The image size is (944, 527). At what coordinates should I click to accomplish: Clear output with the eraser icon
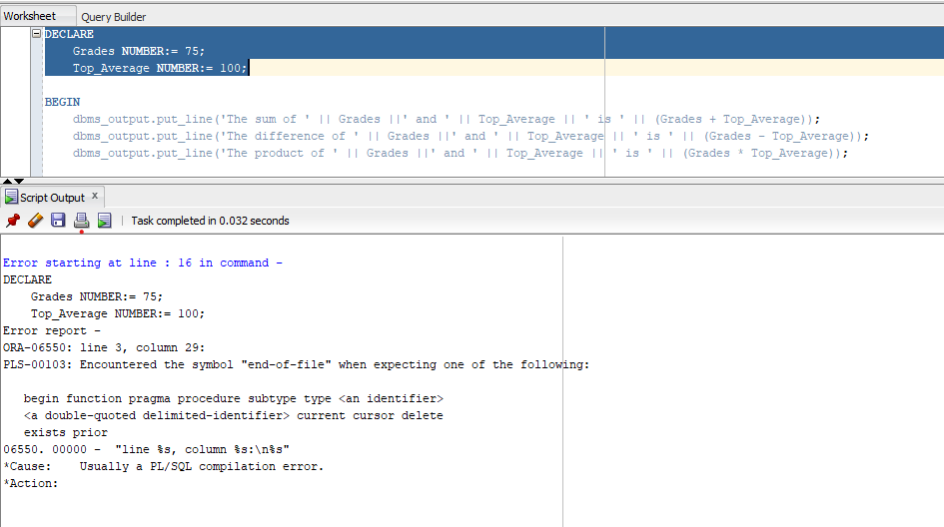coord(36,221)
